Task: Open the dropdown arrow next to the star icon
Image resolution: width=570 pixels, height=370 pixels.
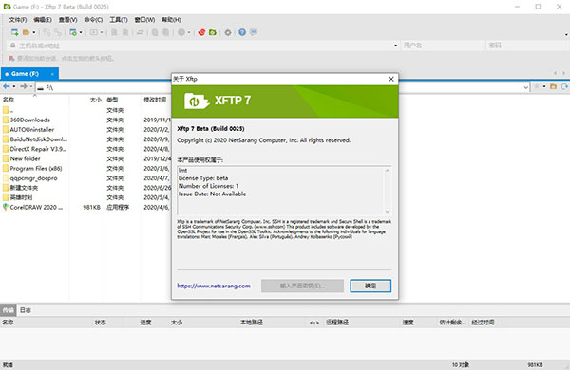Action: [544, 86]
